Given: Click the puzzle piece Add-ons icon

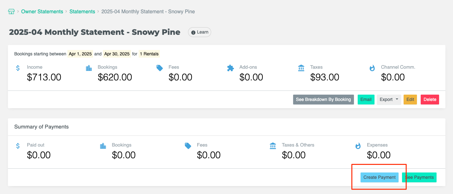Looking at the screenshot, I should (x=230, y=68).
